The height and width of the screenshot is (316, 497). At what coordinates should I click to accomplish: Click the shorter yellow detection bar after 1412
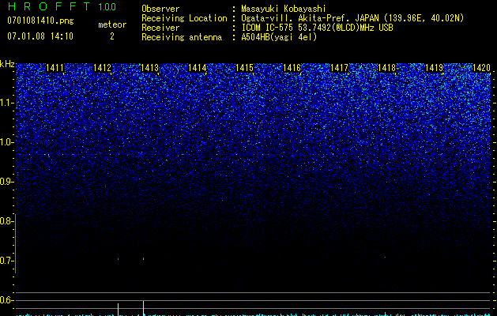pyautogui.click(x=119, y=310)
